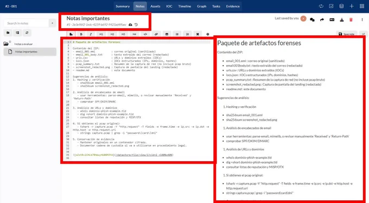
Task: Open the note history icon beside the ID
Action: 136,25
